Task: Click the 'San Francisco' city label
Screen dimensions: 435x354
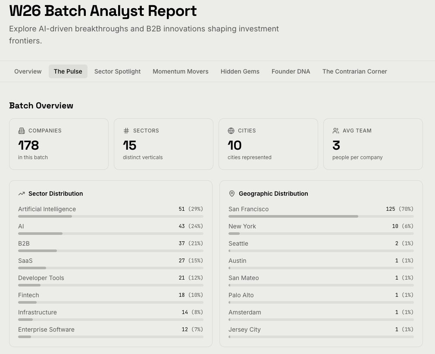Action: (249, 209)
